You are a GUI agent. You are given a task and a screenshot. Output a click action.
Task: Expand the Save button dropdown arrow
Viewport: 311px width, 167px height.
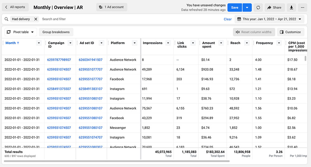[247, 7]
